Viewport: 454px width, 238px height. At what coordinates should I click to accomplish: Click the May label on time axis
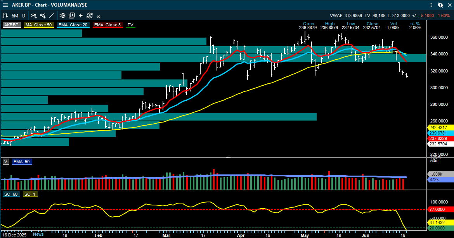[x=305, y=235]
